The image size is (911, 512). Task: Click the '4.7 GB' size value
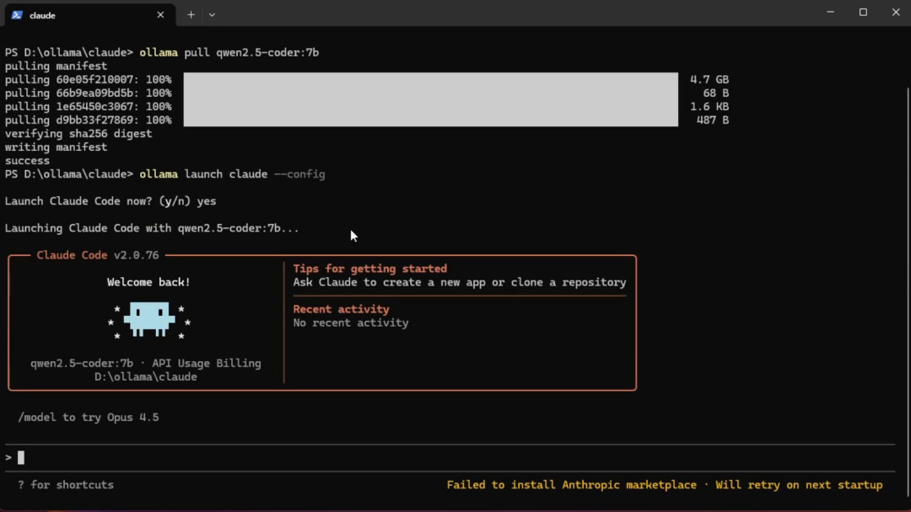pos(709,79)
